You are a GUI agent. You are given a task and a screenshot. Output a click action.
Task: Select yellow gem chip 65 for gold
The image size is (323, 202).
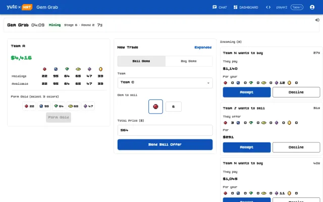pyautogui.click(x=73, y=106)
